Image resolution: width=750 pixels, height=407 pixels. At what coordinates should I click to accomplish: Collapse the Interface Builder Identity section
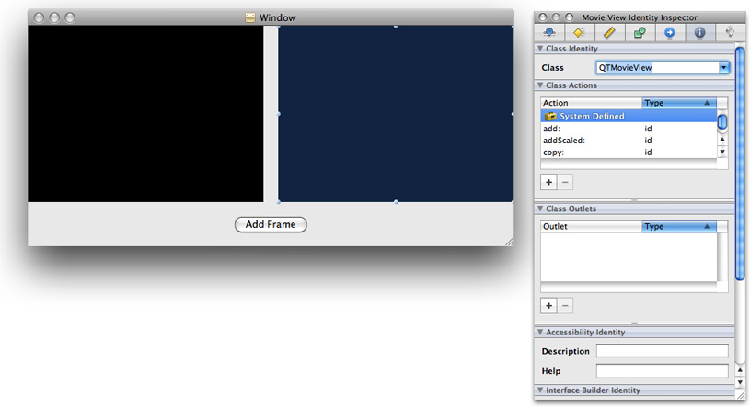pos(540,390)
